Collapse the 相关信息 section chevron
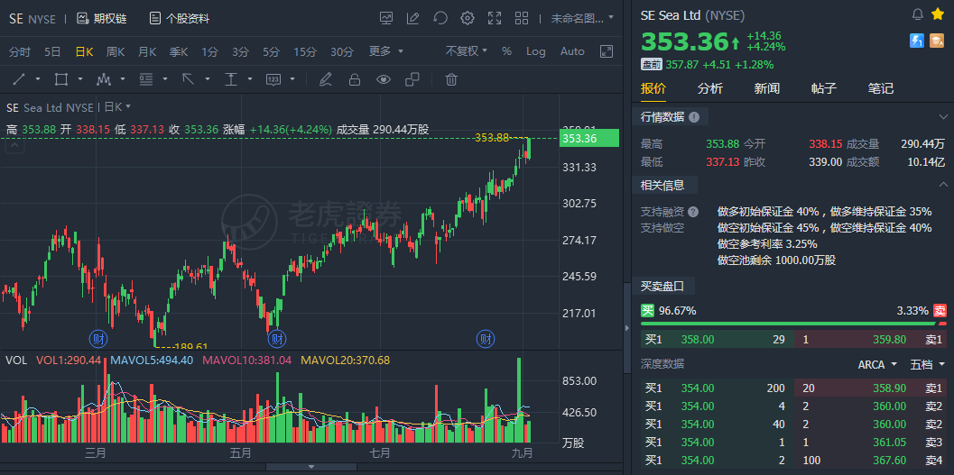 click(944, 184)
